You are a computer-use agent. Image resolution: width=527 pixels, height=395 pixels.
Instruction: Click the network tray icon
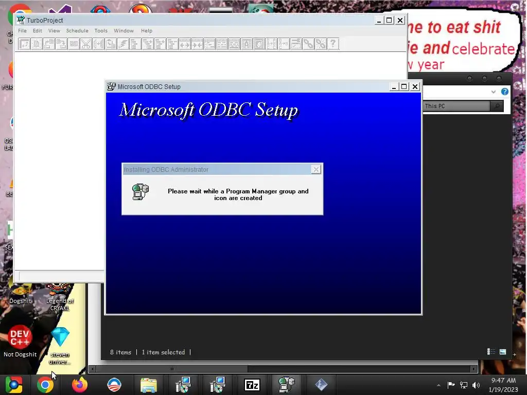(x=464, y=385)
